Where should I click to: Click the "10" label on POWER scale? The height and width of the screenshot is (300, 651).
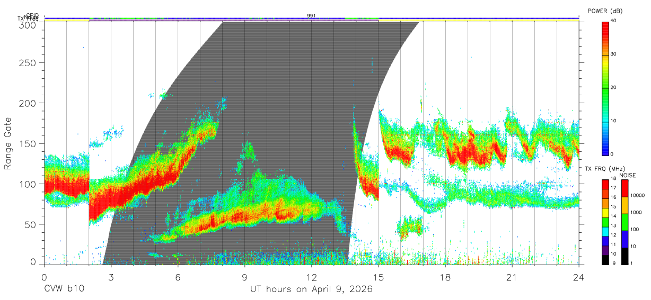(x=614, y=121)
